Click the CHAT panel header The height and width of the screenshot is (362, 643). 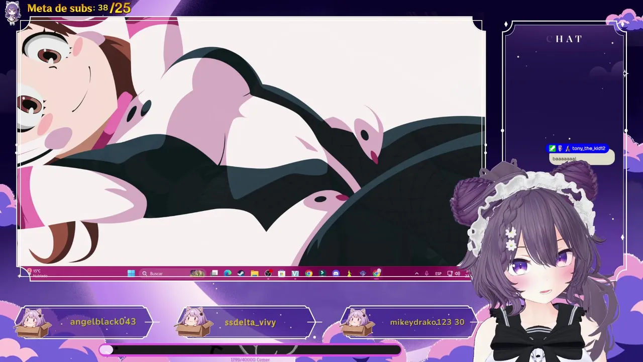pos(564,39)
